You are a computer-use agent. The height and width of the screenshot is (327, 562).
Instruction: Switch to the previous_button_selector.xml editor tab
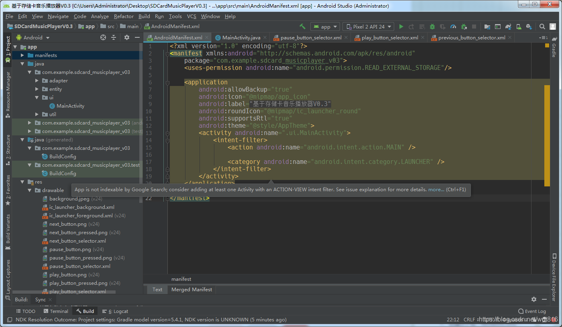click(x=472, y=37)
